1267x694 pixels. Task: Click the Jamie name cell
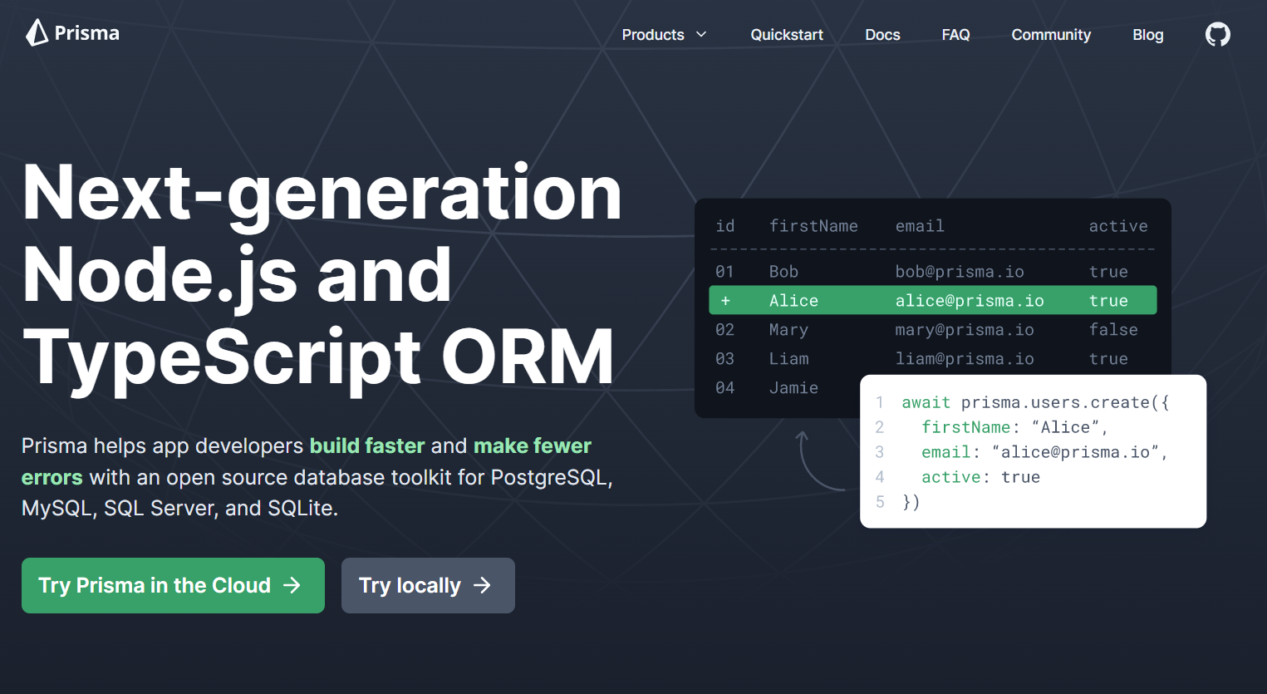coord(793,388)
